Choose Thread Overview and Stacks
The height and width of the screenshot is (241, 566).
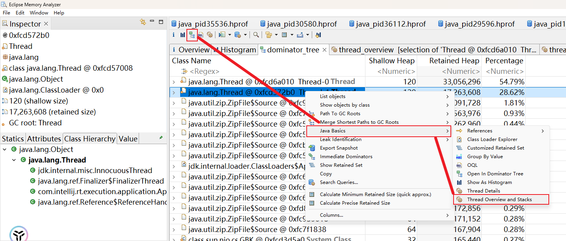click(x=501, y=199)
